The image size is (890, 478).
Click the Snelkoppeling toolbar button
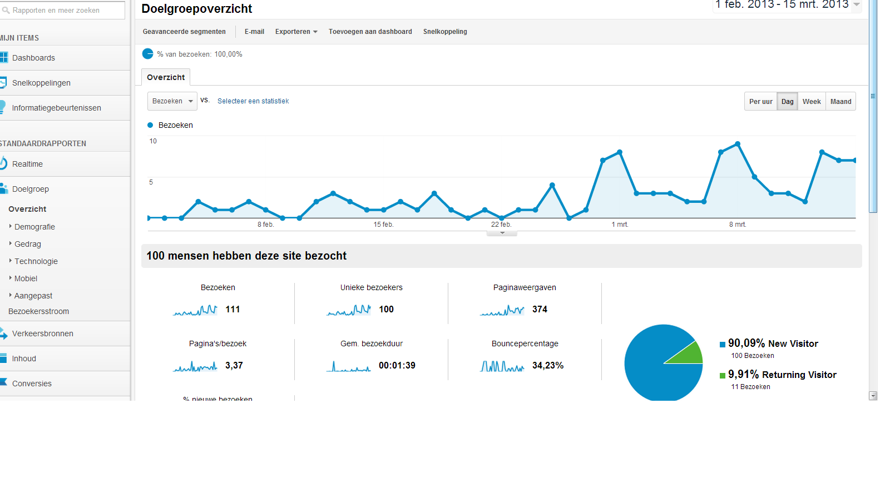pyautogui.click(x=445, y=32)
